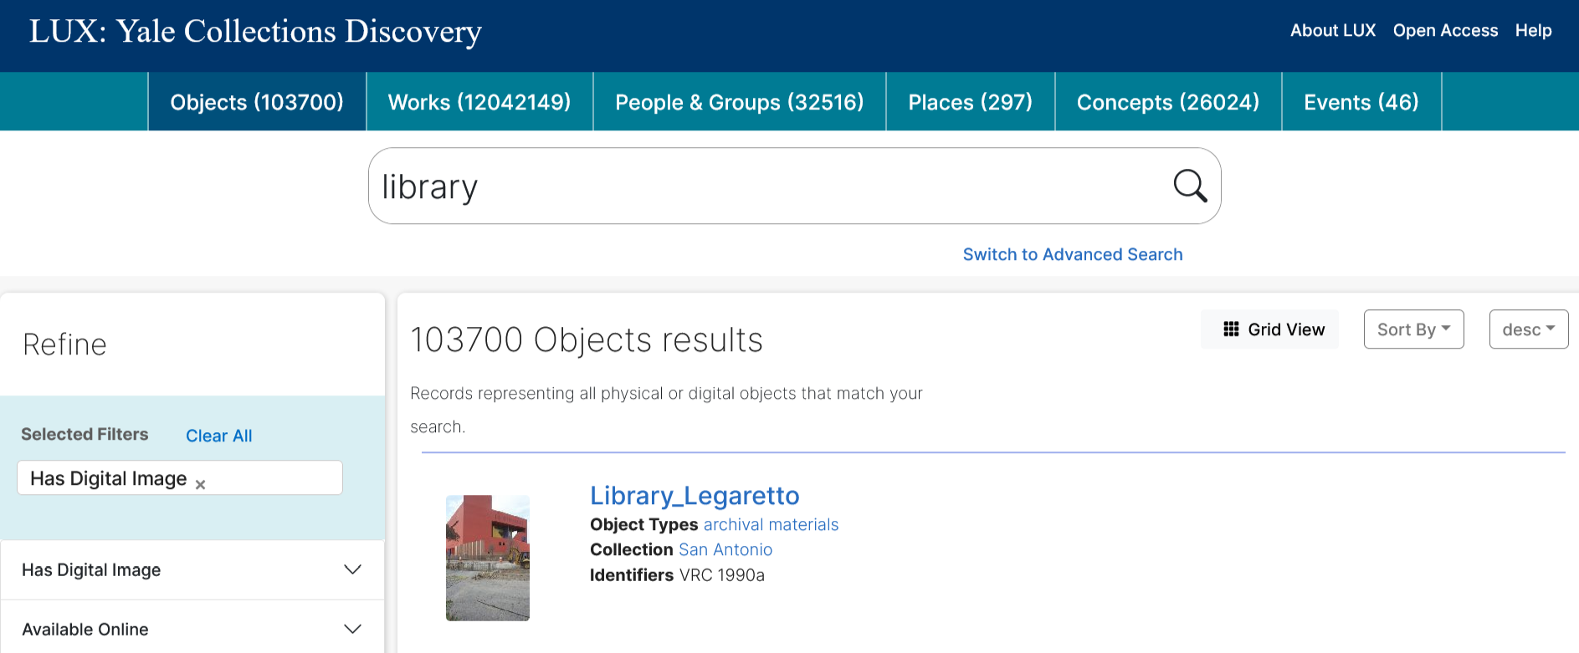The image size is (1579, 653).
Task: Open the Sort By dropdown
Action: 1412,329
